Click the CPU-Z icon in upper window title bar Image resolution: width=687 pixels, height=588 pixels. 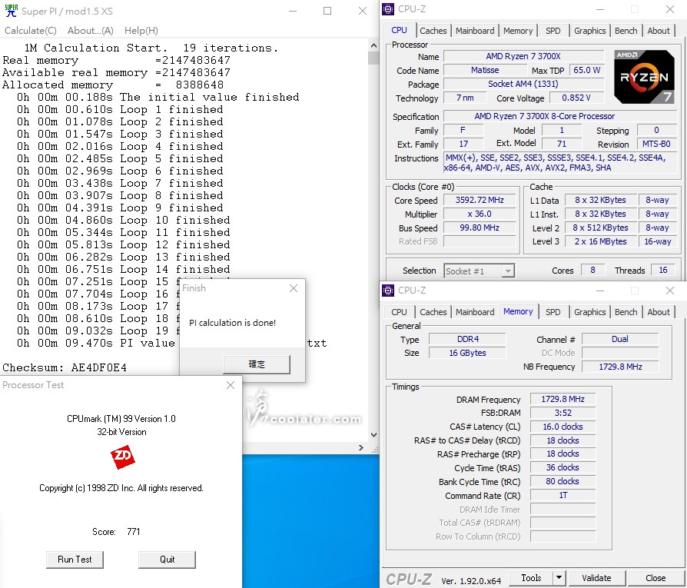(x=388, y=9)
